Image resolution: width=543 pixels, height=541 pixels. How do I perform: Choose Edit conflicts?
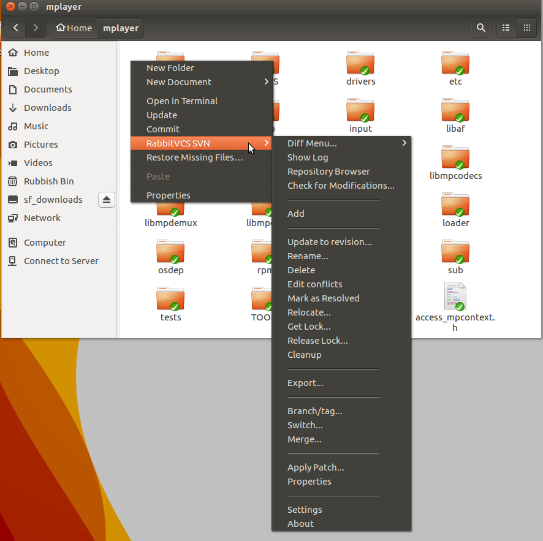pyautogui.click(x=341, y=284)
